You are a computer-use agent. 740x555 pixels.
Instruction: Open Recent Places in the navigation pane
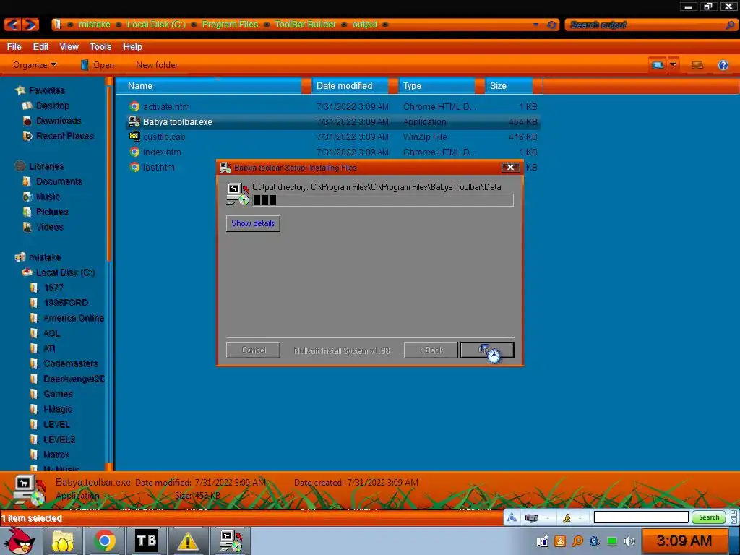click(64, 136)
